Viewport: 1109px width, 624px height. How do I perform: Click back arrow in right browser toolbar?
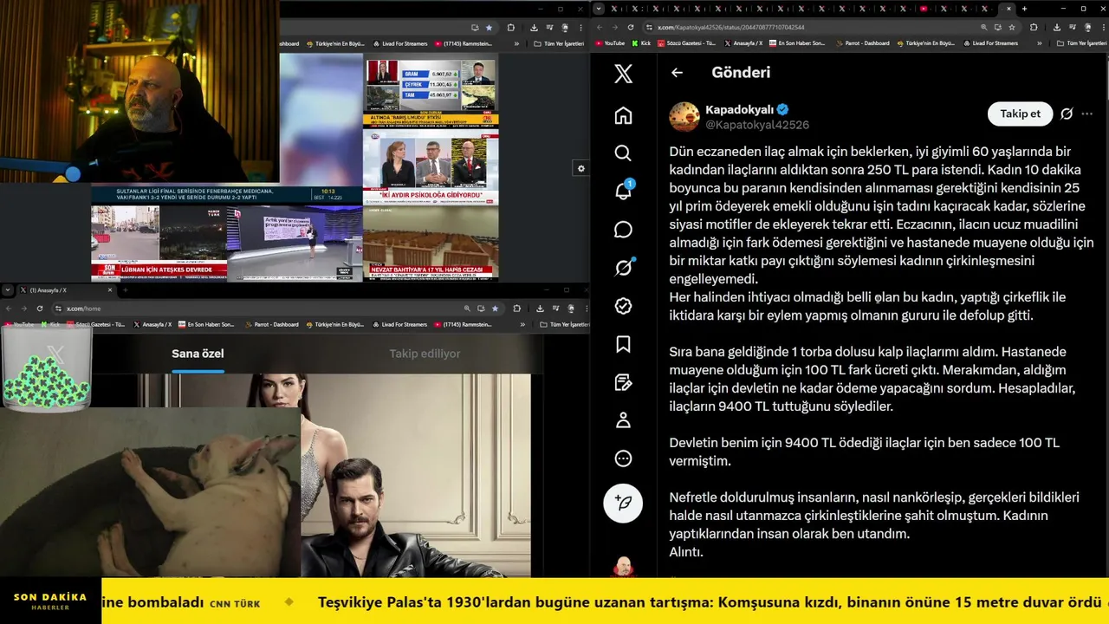[600, 27]
